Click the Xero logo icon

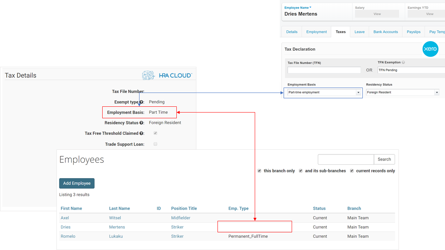tap(430, 49)
